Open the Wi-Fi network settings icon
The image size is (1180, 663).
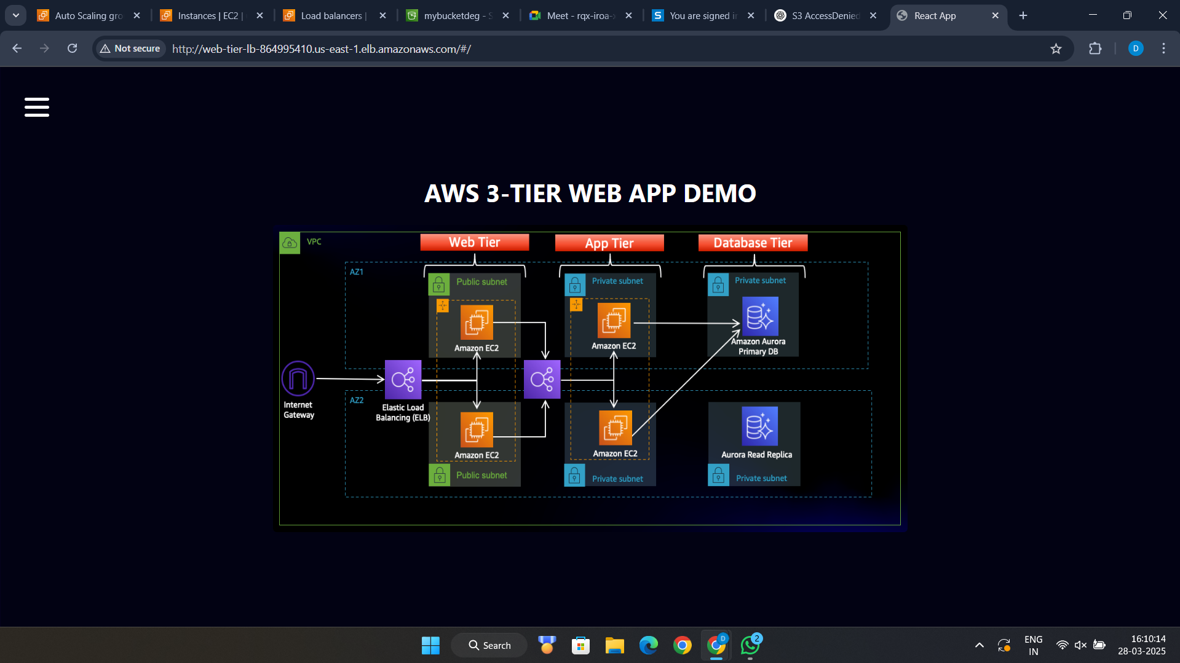tap(1062, 645)
